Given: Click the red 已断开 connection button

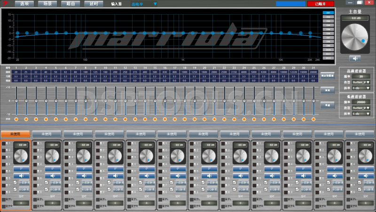Looking at the screenshot, I should 321,4.
